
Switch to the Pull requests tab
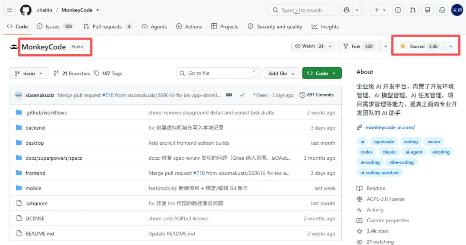107,26
